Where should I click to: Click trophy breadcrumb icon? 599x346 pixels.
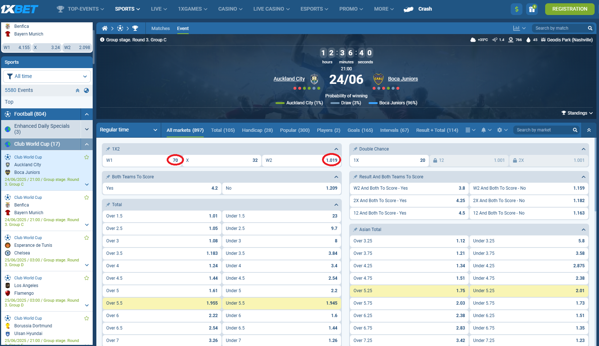click(135, 28)
